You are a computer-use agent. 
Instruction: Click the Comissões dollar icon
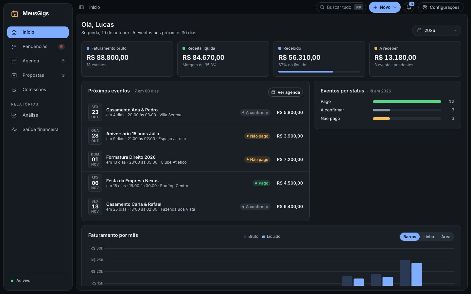click(x=14, y=90)
